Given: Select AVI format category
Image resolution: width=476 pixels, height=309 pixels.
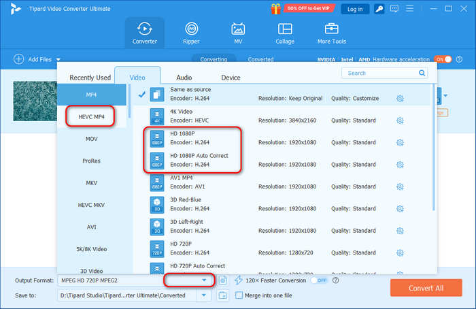Looking at the screenshot, I should [x=91, y=227].
